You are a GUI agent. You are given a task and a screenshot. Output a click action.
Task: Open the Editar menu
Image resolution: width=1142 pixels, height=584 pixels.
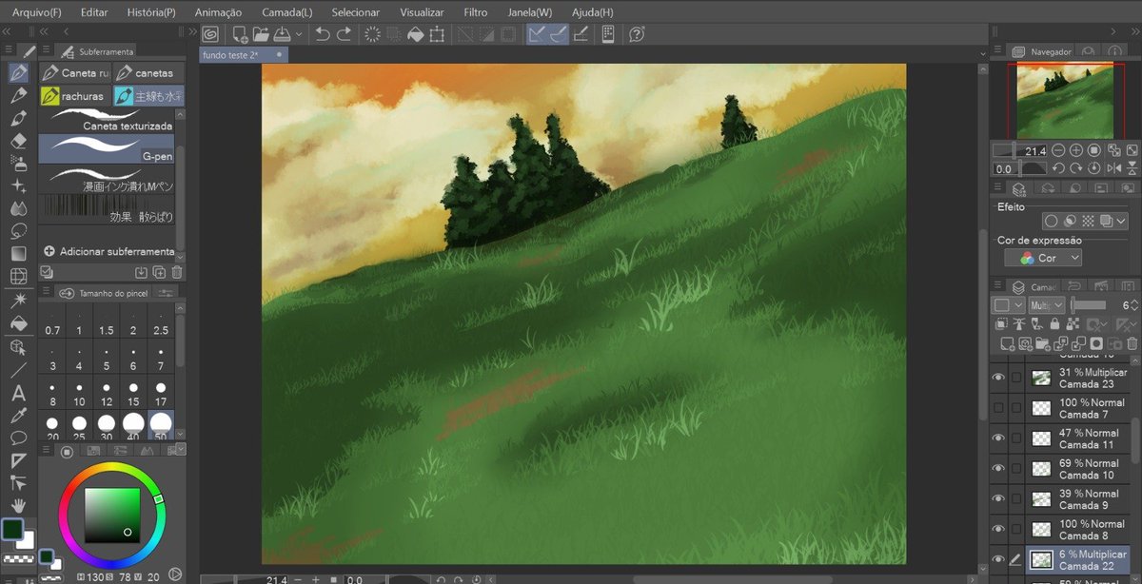[94, 12]
